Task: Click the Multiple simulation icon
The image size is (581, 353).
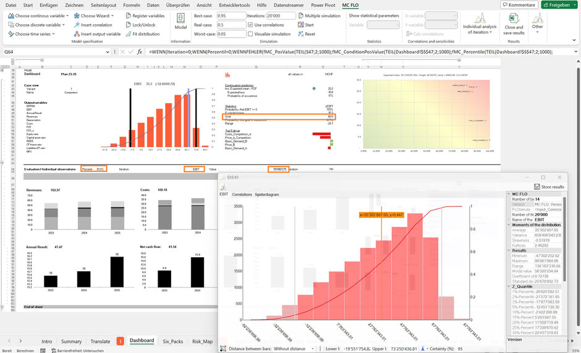Action: tap(301, 15)
